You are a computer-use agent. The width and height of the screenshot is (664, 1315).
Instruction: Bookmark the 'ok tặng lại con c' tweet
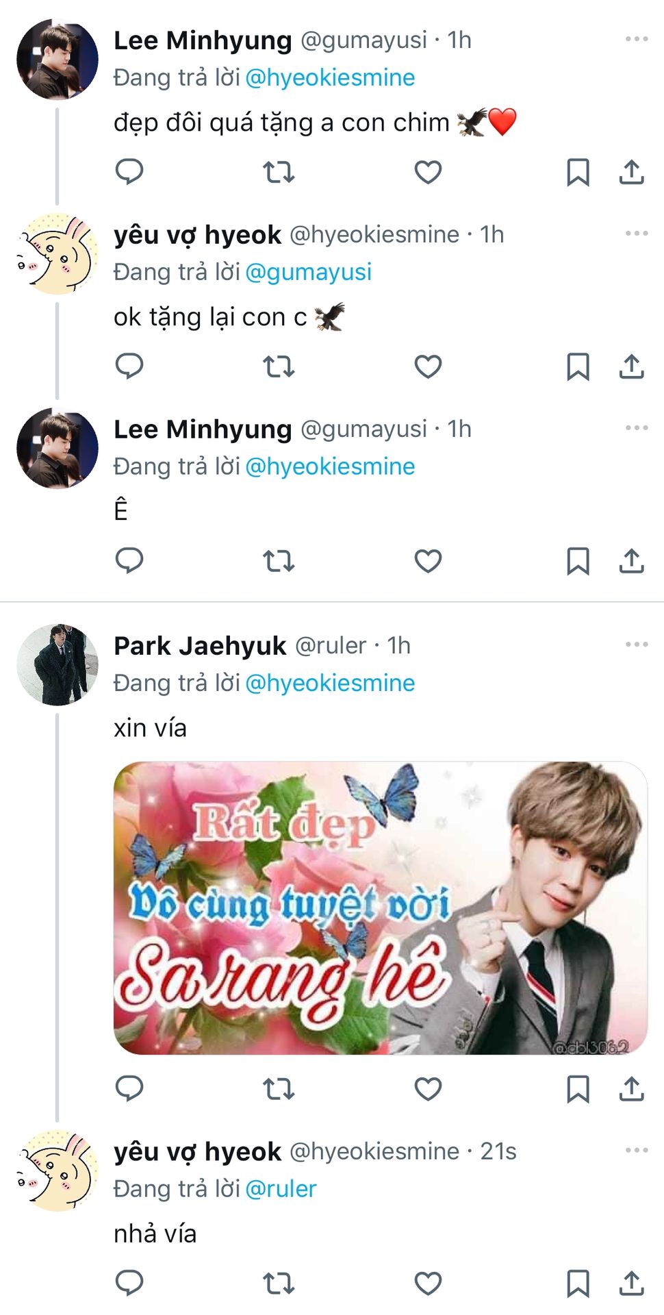[578, 366]
